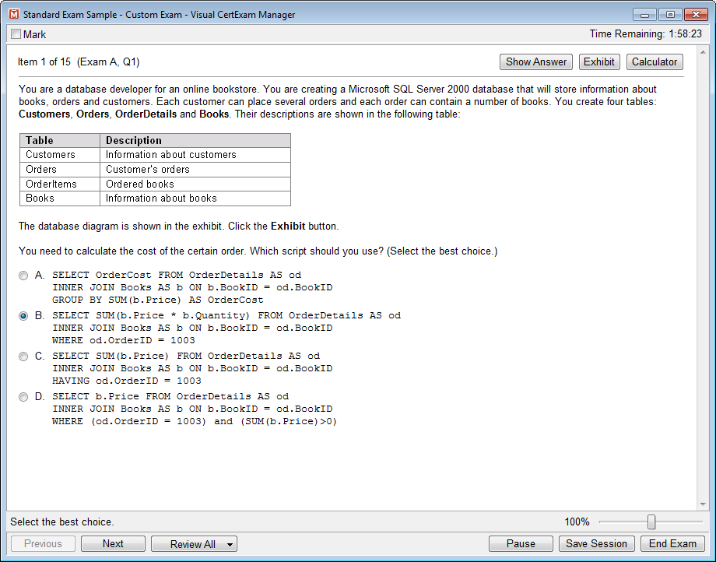The image size is (716, 562).
Task: Click the 'Customers' table cell
Action: [x=60, y=155]
